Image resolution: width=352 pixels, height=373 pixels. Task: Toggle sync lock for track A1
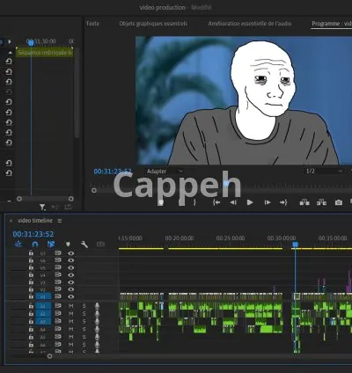(58, 306)
